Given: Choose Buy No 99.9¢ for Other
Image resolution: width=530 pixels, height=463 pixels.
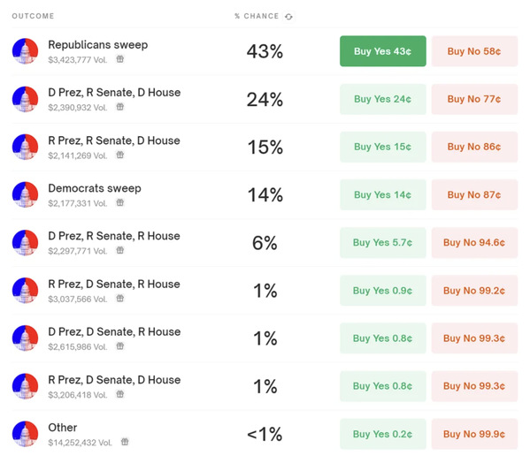Looking at the screenshot, I should click(474, 434).
